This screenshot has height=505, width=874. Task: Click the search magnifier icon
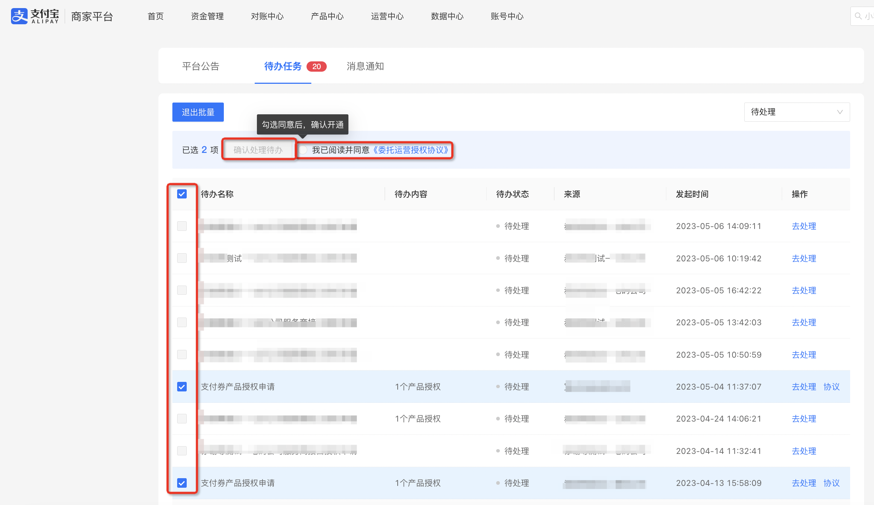pyautogui.click(x=858, y=16)
